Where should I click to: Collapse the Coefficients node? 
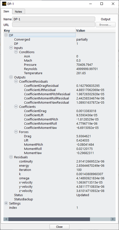(16, 107)
